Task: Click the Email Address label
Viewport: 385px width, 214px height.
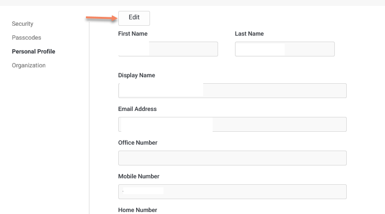Action: [137, 109]
